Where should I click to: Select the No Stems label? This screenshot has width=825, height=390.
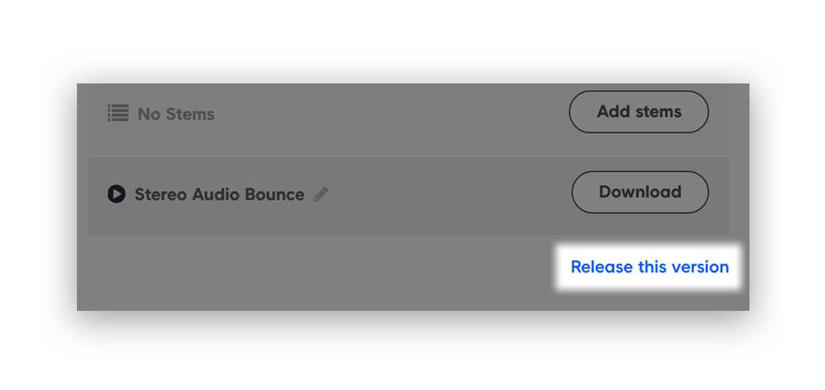(176, 114)
